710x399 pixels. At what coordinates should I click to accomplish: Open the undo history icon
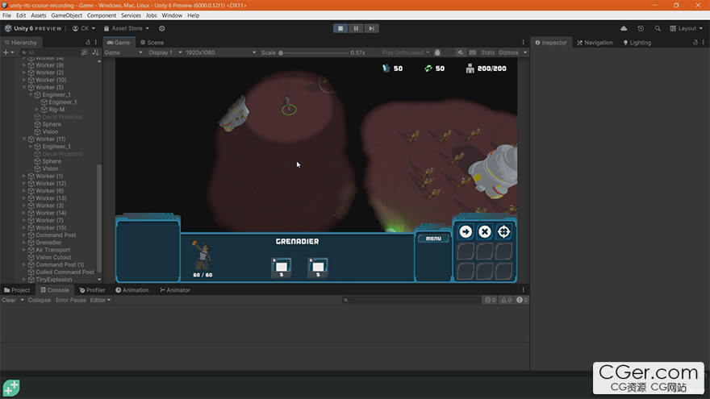tap(641, 28)
